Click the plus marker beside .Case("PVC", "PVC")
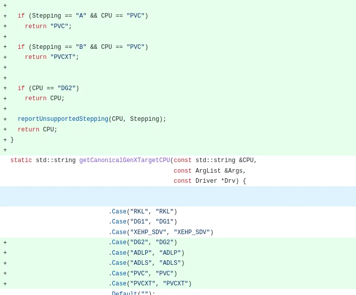Screen dimensions: 356x295 tap(5, 274)
